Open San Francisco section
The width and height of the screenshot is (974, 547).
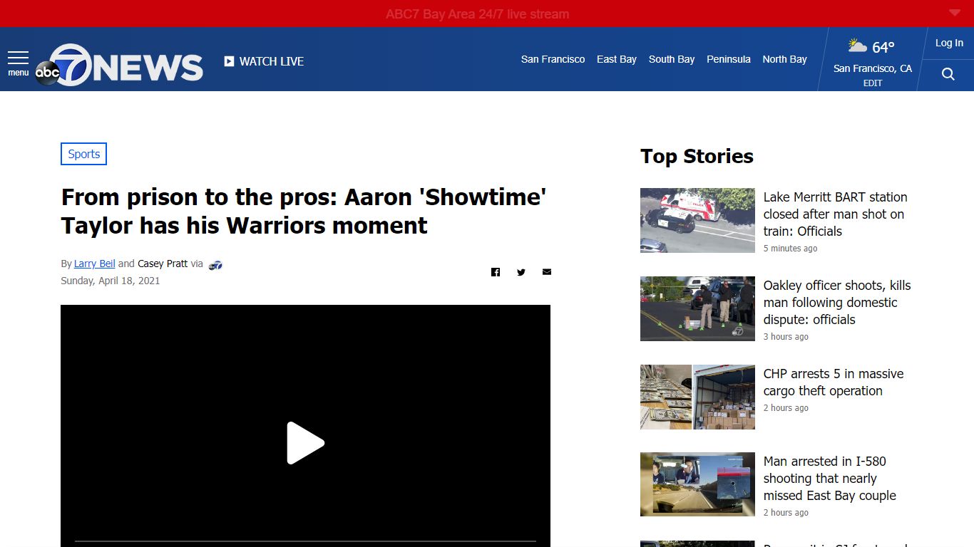[x=553, y=59]
